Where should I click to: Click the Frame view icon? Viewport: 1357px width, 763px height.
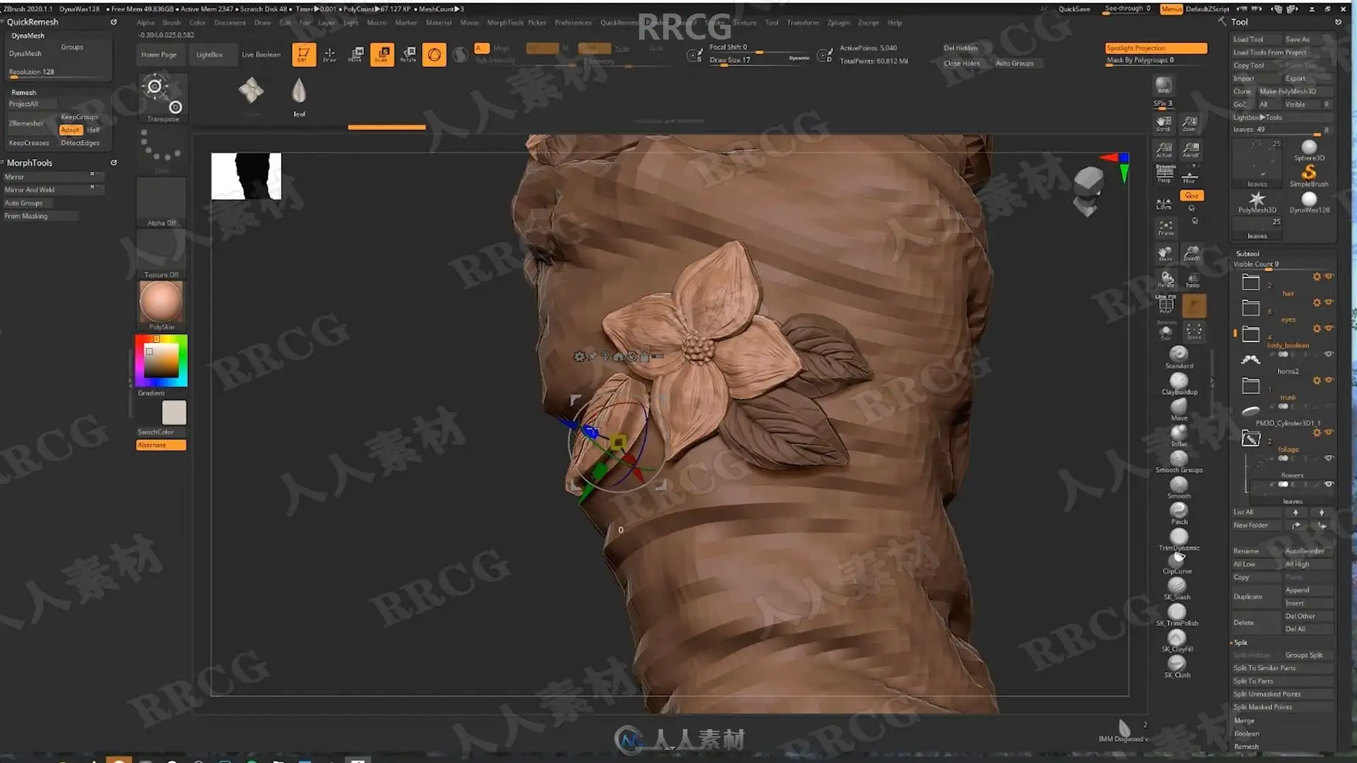pyautogui.click(x=1165, y=227)
